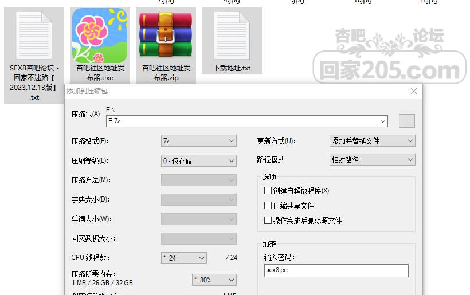
Task: Enable 压缩共享文件 checkbox
Action: click(268, 206)
